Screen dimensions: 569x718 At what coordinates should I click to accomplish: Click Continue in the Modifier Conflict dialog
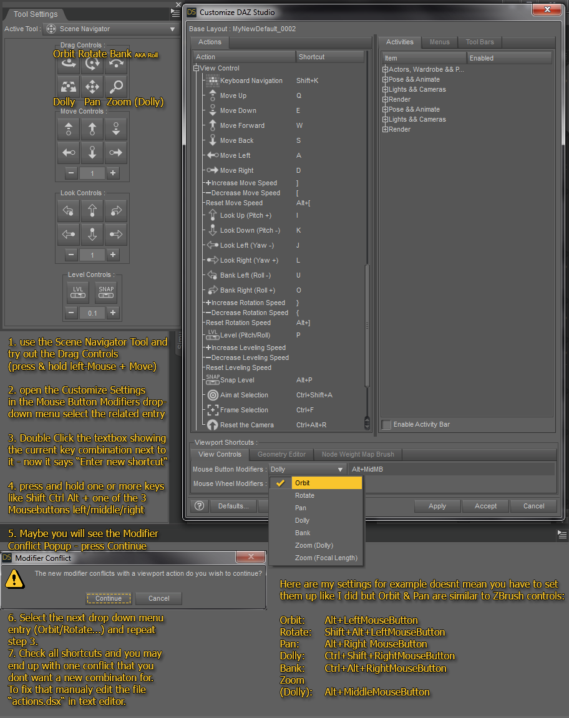pyautogui.click(x=109, y=598)
